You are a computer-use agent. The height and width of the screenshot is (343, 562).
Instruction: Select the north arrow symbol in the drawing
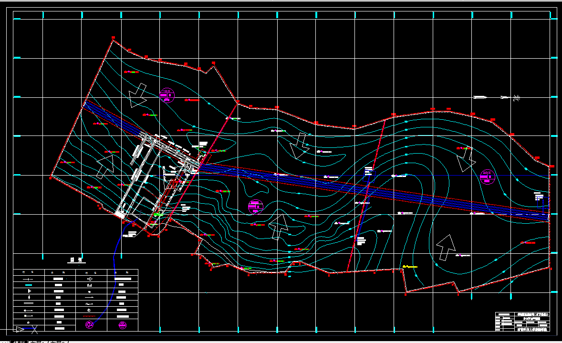coord(497,97)
